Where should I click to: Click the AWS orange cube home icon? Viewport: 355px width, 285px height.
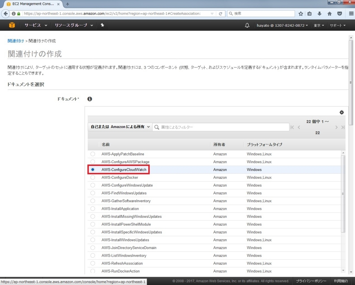pos(12,25)
